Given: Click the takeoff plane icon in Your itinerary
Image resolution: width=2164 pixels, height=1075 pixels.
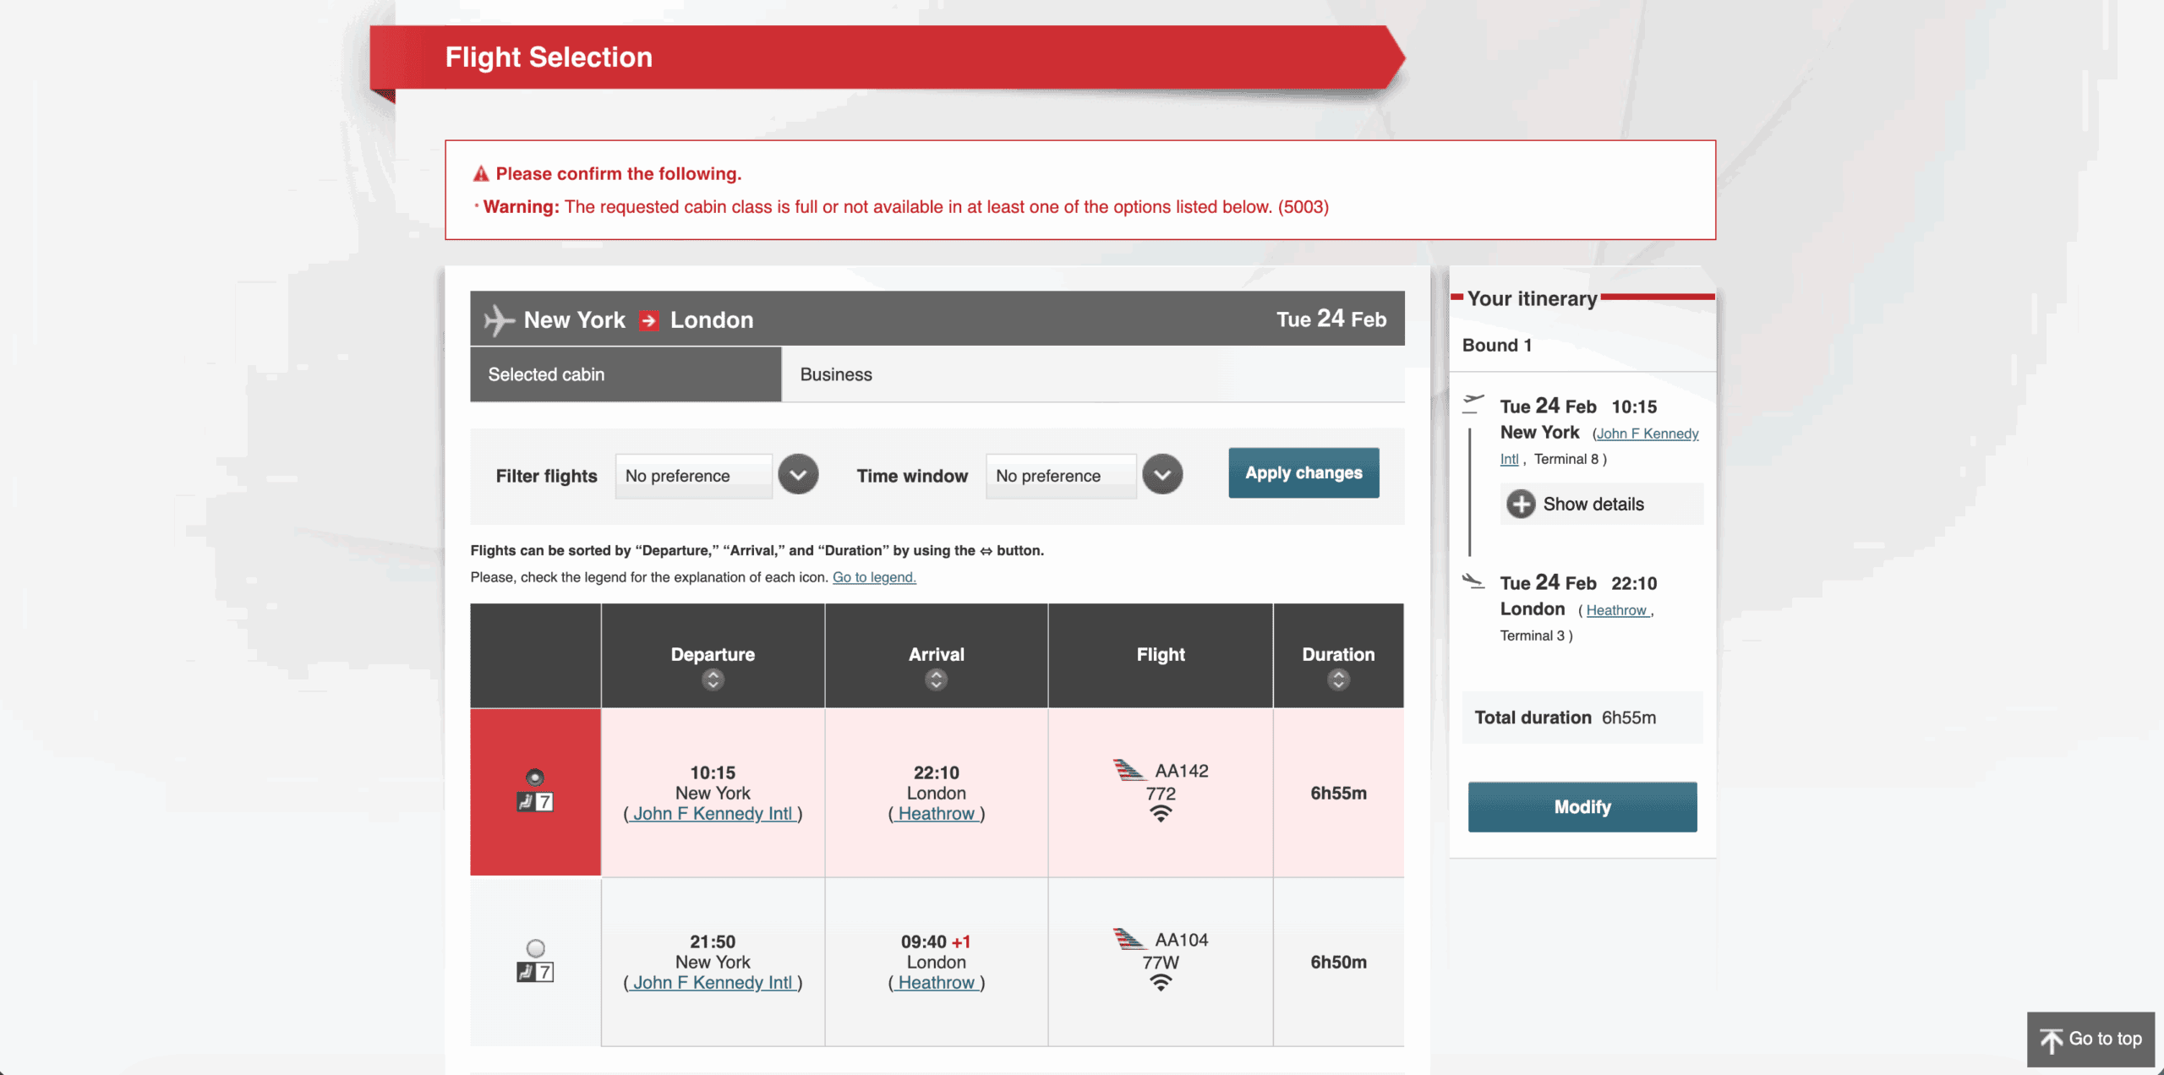Looking at the screenshot, I should tap(1472, 405).
